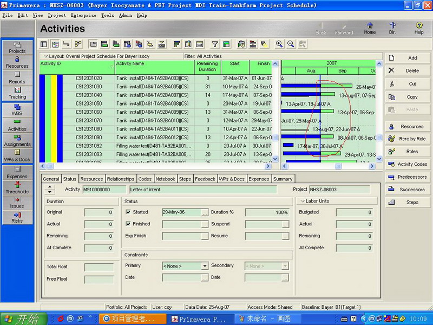This screenshot has height=325, width=433.
Task: Click Activity Codes in command bar
Action: [408, 164]
